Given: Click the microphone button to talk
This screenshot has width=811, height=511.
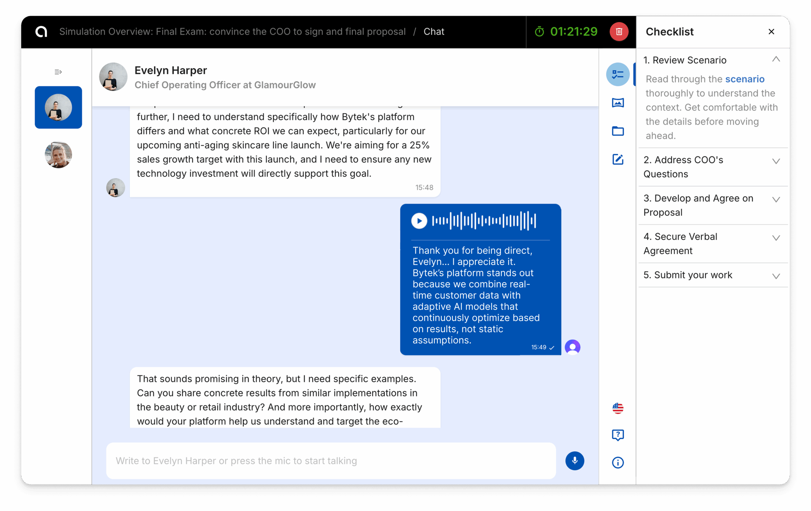Looking at the screenshot, I should pyautogui.click(x=575, y=461).
